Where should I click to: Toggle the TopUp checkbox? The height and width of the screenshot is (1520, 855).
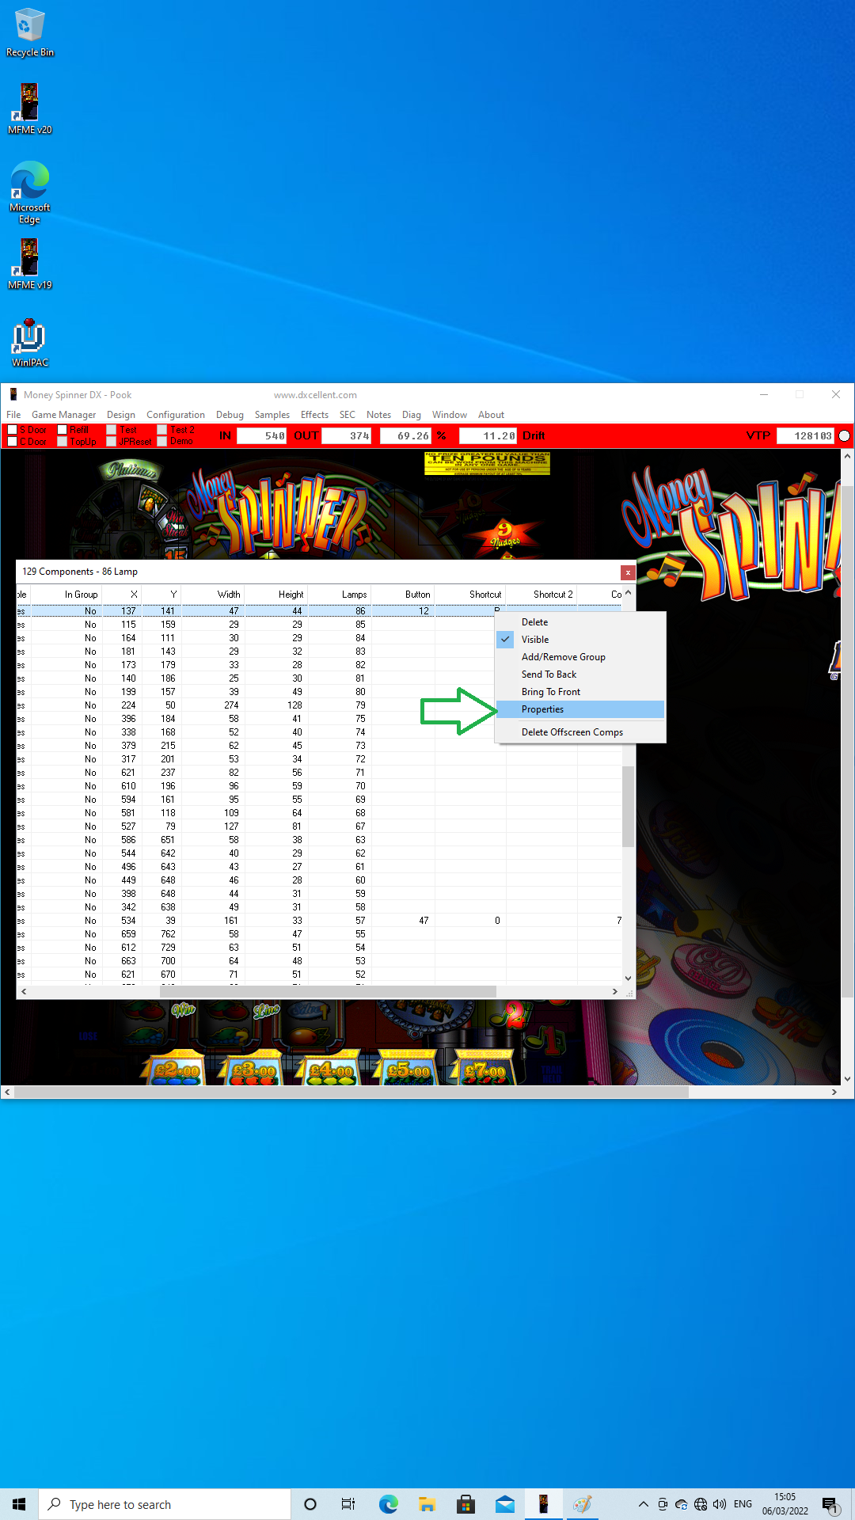coord(63,442)
